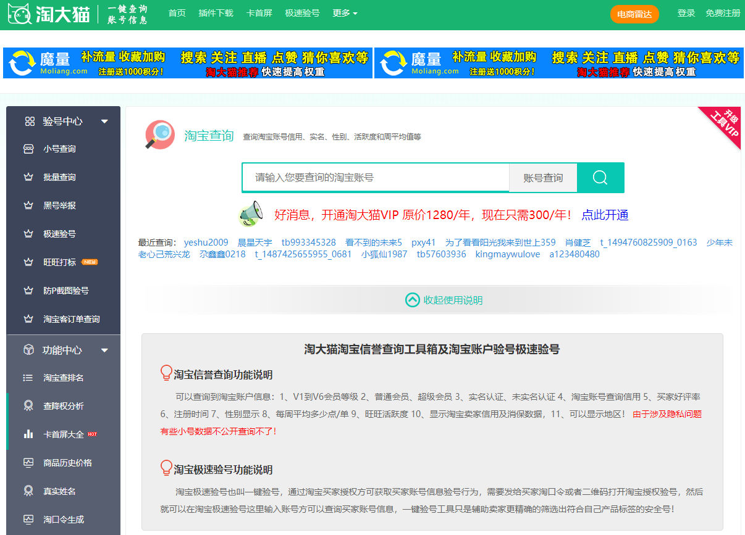Click the 升级工具VIP corner ribbon

723,124
